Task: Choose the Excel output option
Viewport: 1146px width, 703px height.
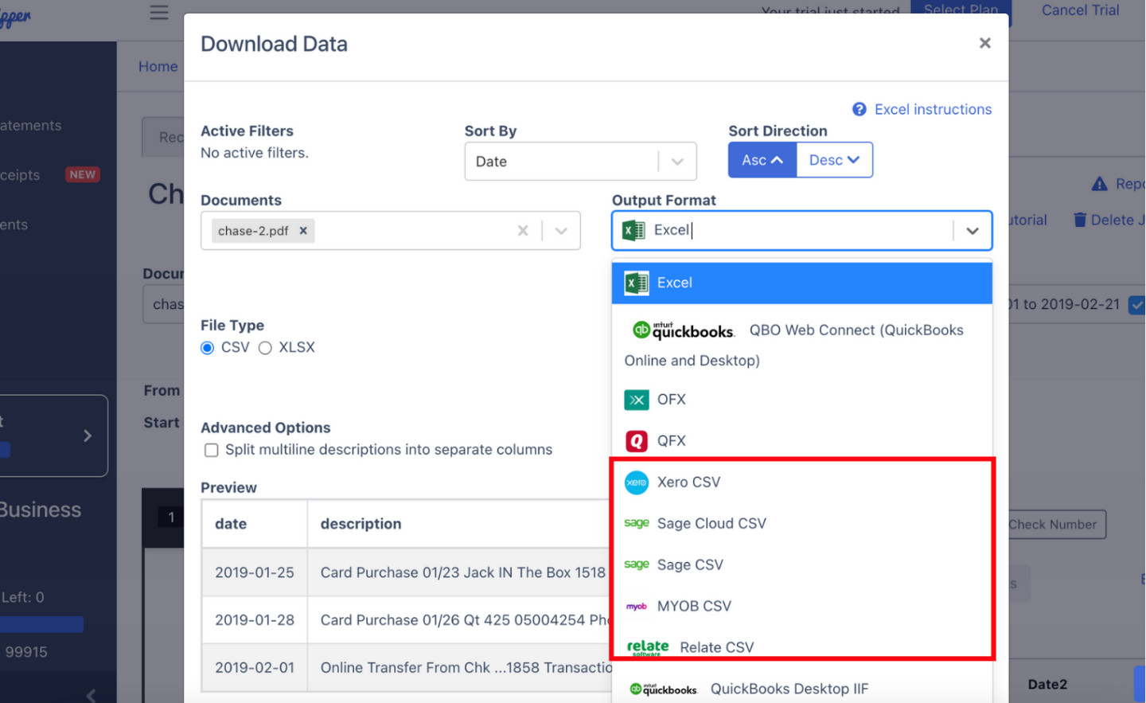Action: [x=801, y=283]
